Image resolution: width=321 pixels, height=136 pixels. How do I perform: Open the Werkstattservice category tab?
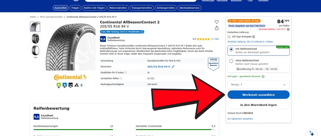[x=189, y=8]
